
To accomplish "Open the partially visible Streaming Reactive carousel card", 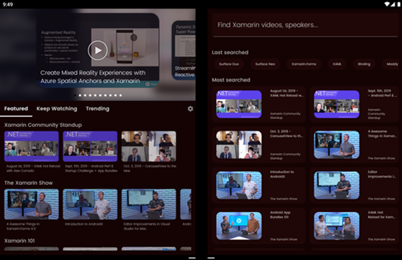I will (x=184, y=50).
